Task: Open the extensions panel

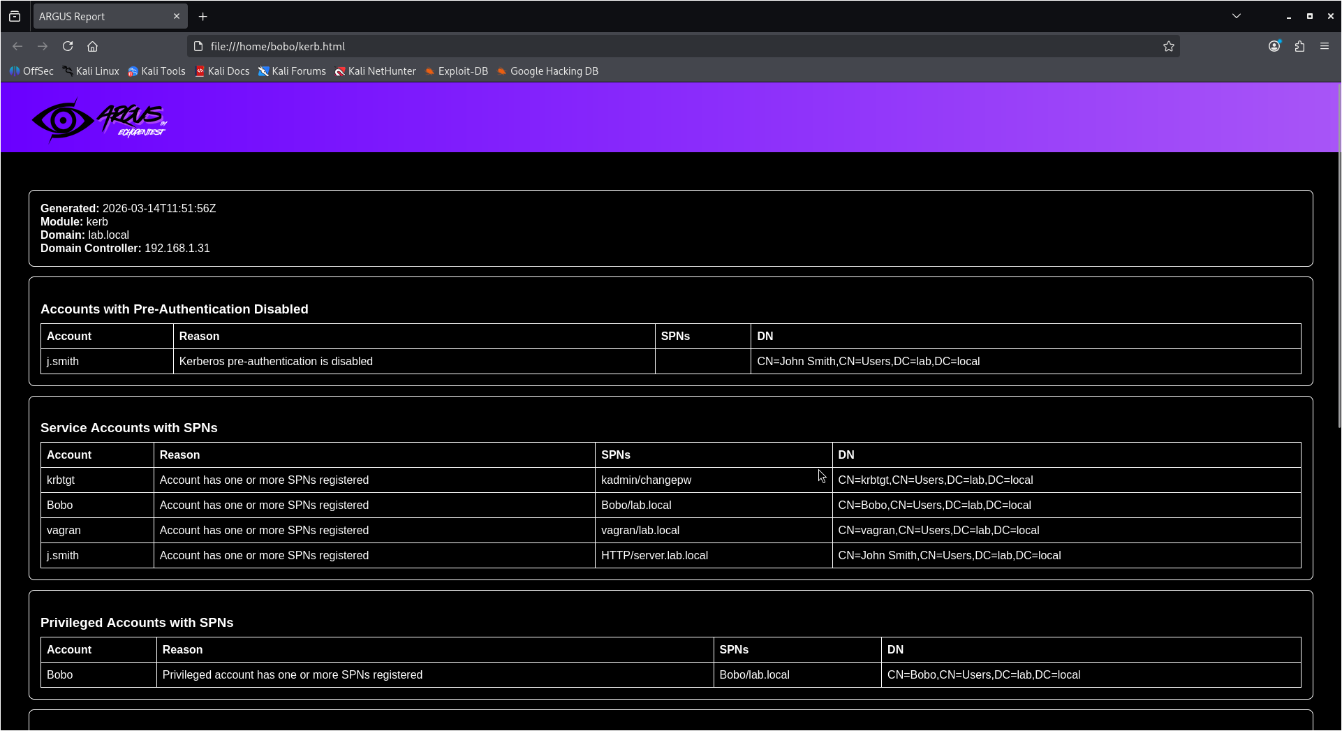Action: (1299, 46)
